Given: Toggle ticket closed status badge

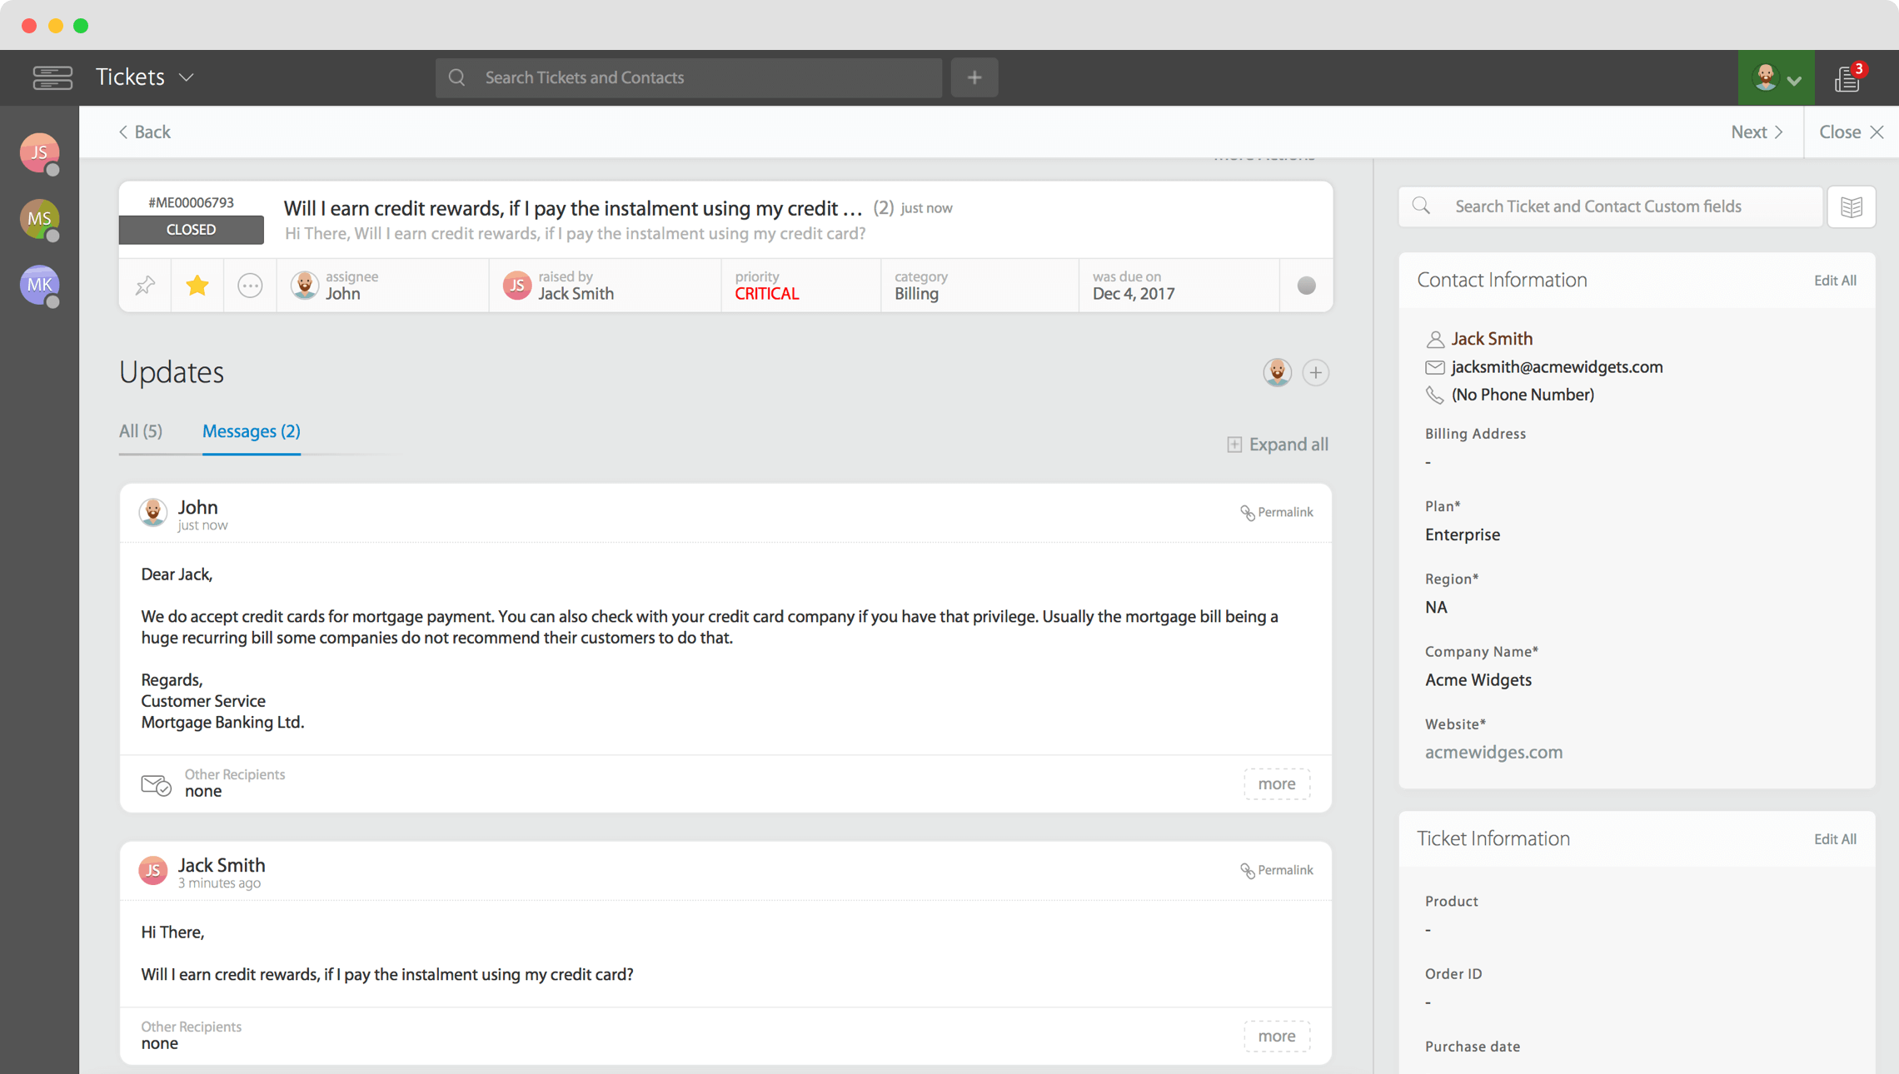Looking at the screenshot, I should point(189,230).
